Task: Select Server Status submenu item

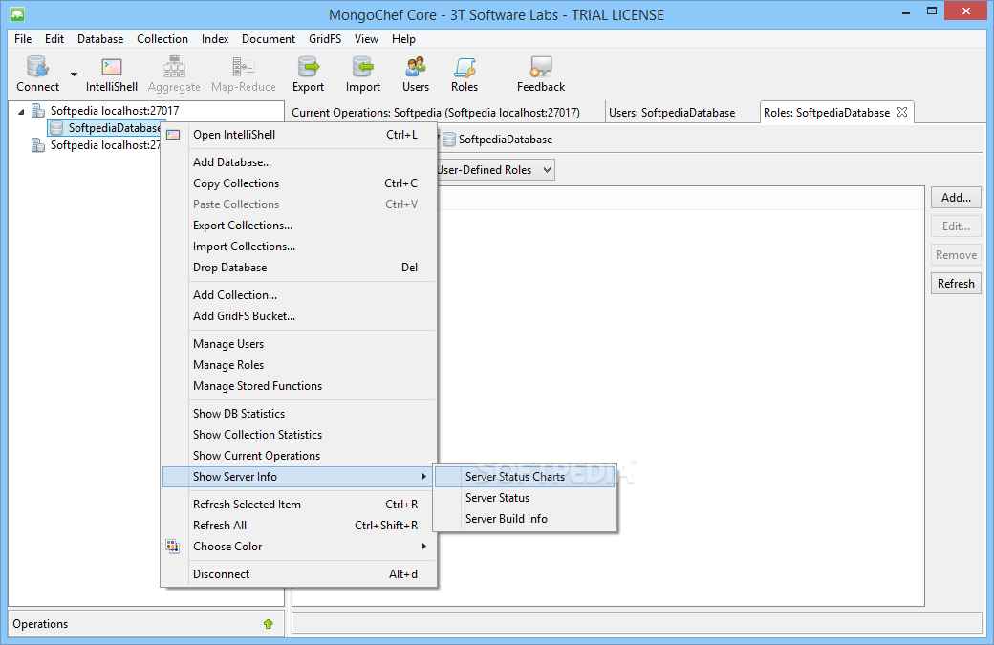Action: click(525, 498)
